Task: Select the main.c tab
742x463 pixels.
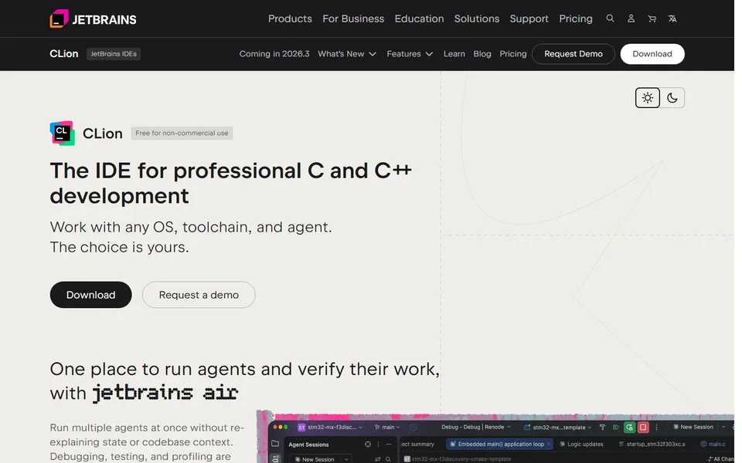Action: [713, 444]
